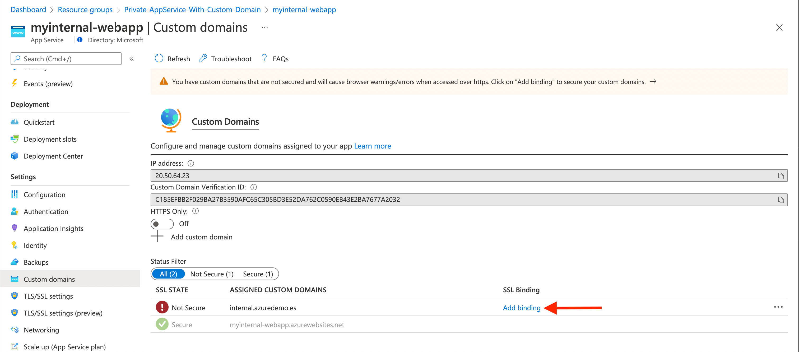
Task: Click the Refresh toolbar icon
Action: (x=159, y=58)
